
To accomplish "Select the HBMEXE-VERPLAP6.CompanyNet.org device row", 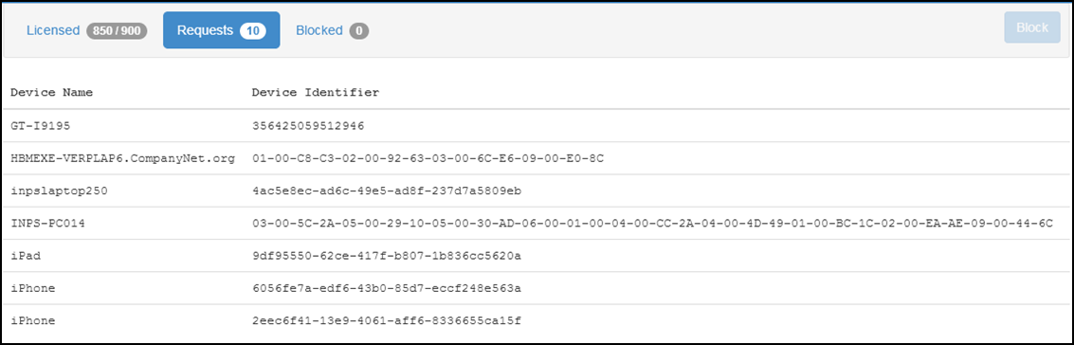I will 537,158.
